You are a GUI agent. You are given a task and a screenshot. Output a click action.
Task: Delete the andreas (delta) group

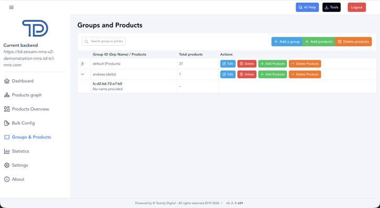pyautogui.click(x=247, y=74)
